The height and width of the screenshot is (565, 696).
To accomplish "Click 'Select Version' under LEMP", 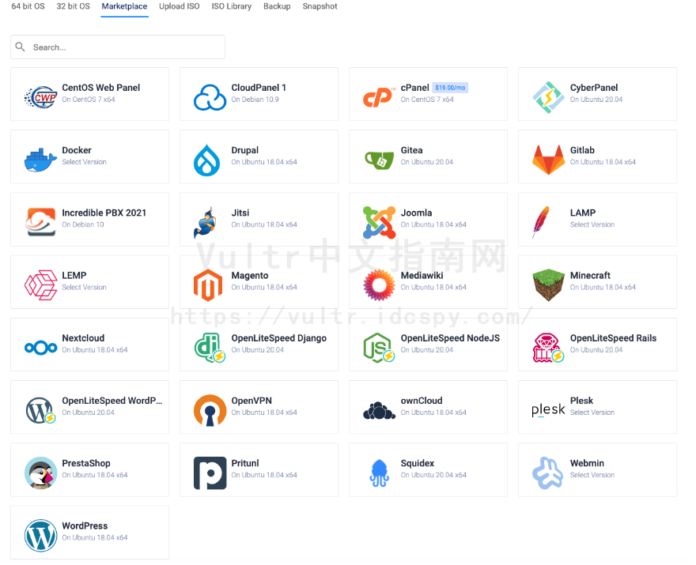I will tap(84, 287).
